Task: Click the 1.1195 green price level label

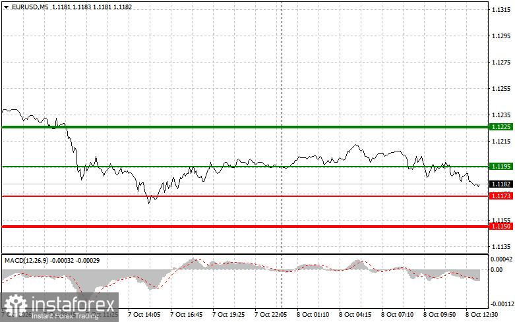Action: click(x=501, y=167)
